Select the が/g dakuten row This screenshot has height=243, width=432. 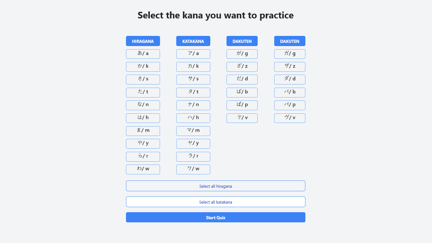(x=242, y=54)
